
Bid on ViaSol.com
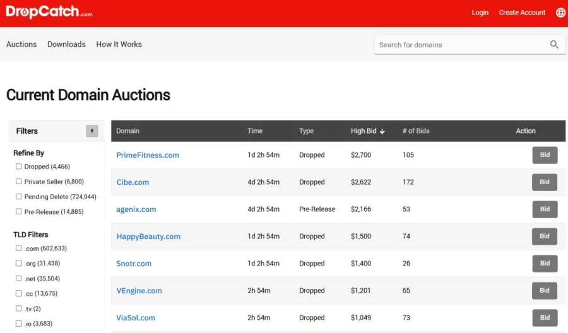(x=545, y=318)
